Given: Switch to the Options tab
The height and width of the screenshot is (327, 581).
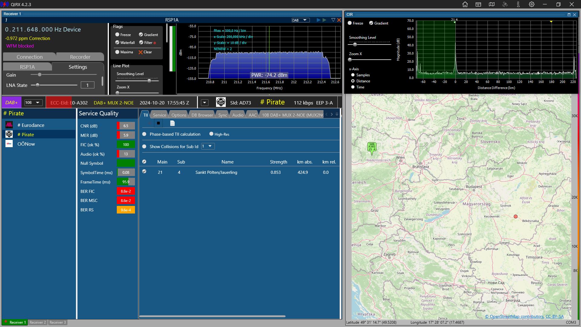Looking at the screenshot, I should tap(179, 115).
